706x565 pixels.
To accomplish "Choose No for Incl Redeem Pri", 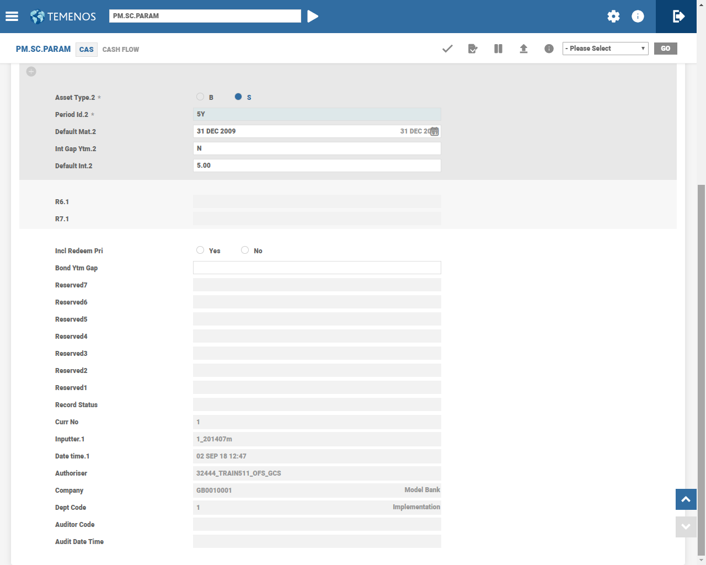I will point(245,250).
